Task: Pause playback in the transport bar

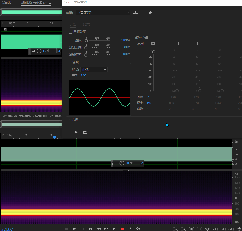Action: click(x=83, y=229)
